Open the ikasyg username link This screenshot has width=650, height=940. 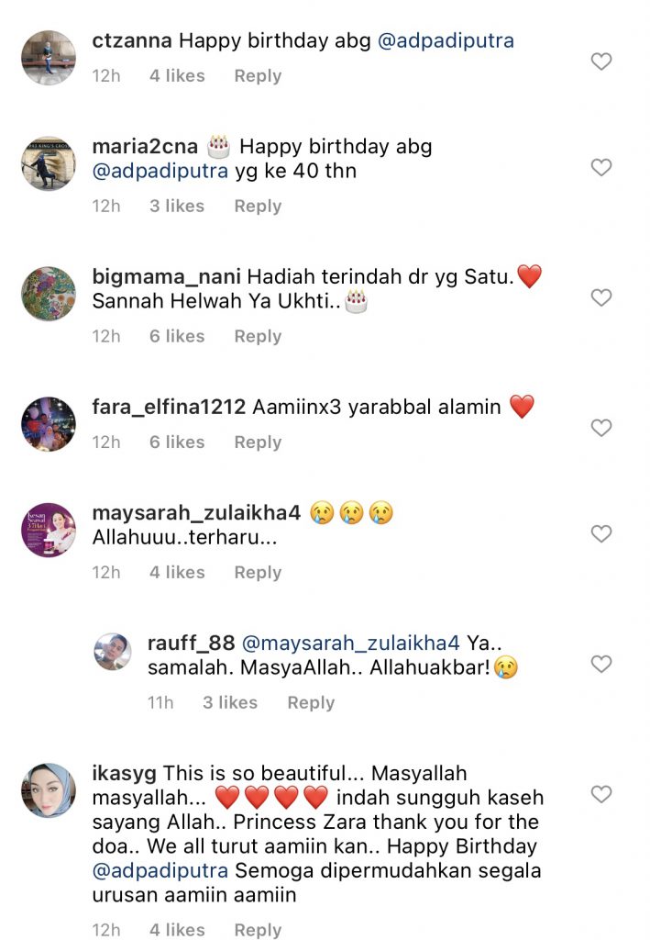(125, 774)
